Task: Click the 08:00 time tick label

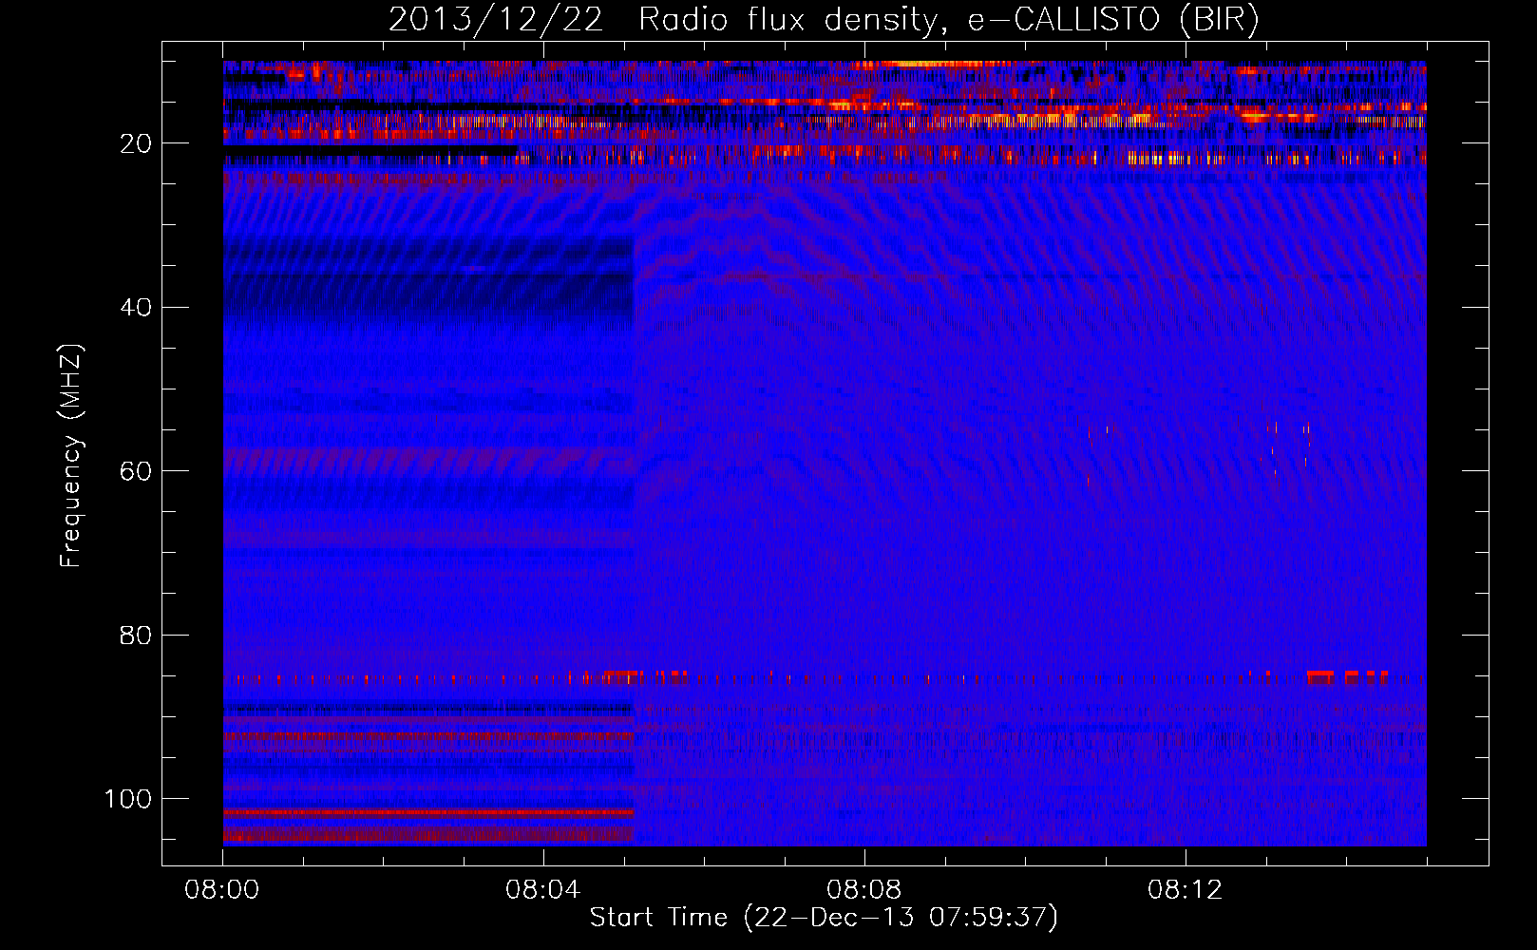Action: (x=222, y=890)
